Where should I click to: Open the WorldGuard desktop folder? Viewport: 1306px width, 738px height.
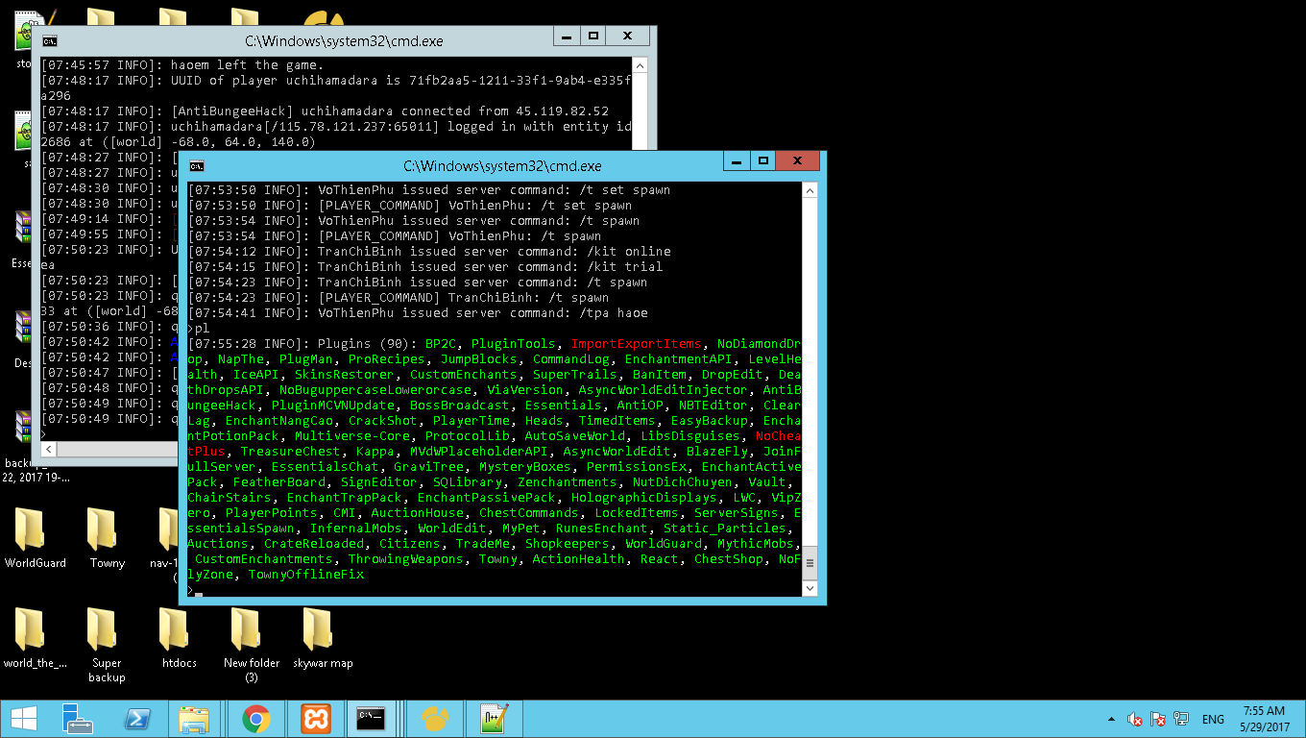click(x=36, y=538)
